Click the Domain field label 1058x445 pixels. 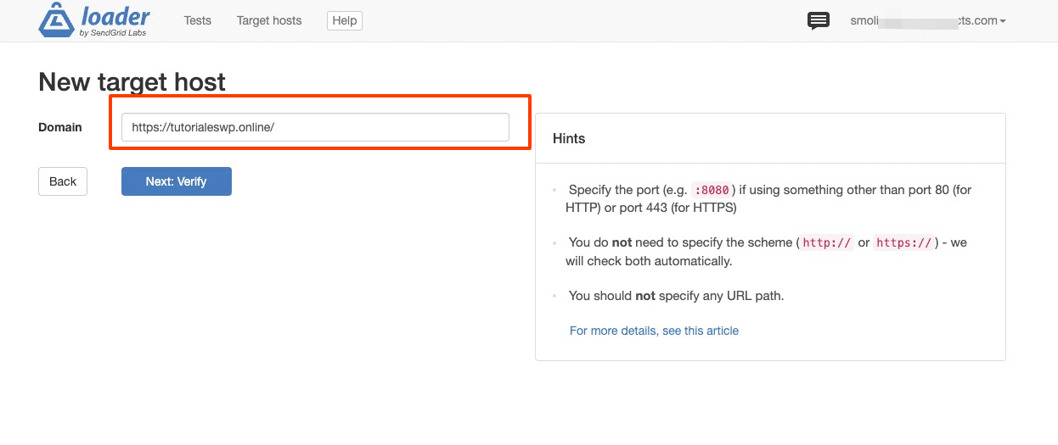click(60, 127)
